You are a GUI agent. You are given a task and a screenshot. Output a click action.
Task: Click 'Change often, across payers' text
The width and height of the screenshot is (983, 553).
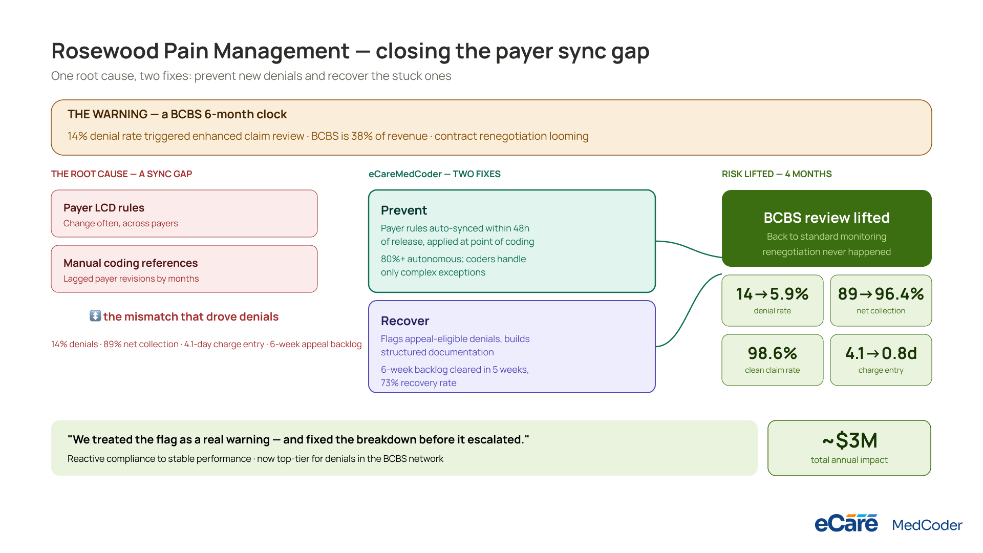[121, 223]
